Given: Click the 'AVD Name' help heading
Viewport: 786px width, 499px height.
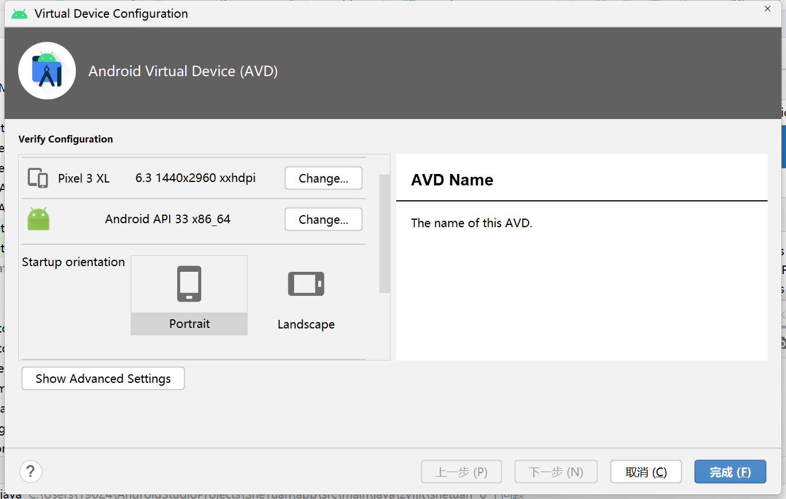Looking at the screenshot, I should coord(452,180).
